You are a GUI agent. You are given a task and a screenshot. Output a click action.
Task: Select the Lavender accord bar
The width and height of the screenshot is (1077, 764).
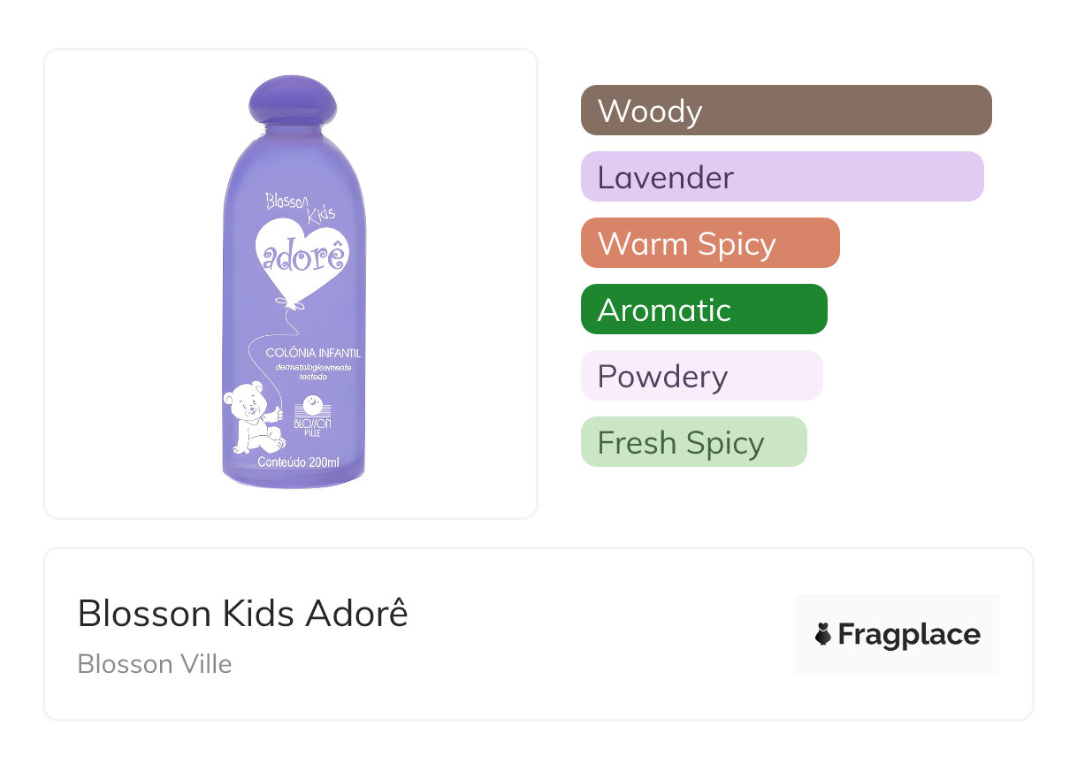click(x=782, y=177)
